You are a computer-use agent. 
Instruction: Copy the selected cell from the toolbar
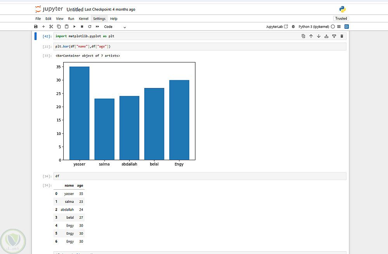[x=59, y=26]
